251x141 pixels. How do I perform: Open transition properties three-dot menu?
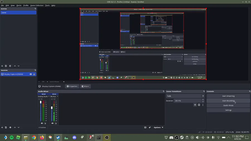tap(203, 105)
